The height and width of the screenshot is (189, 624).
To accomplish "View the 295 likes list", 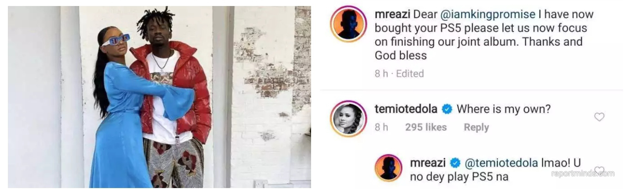I will click(x=426, y=127).
